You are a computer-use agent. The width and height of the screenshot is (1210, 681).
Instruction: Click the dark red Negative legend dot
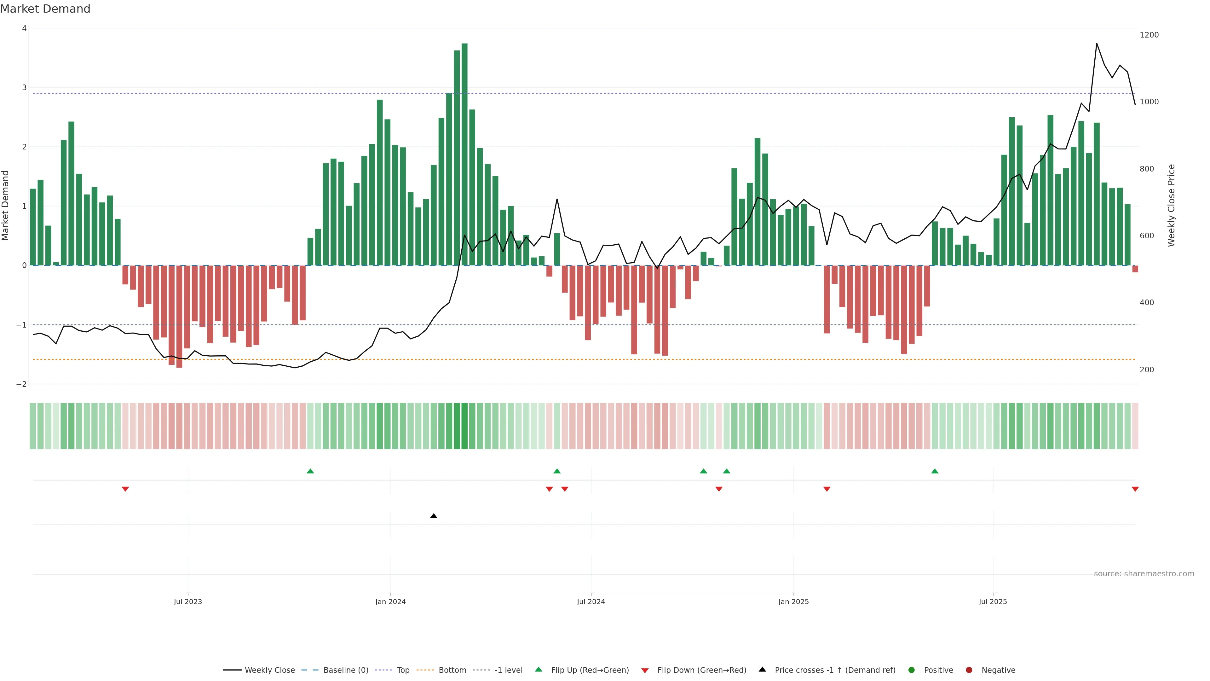pyautogui.click(x=969, y=670)
